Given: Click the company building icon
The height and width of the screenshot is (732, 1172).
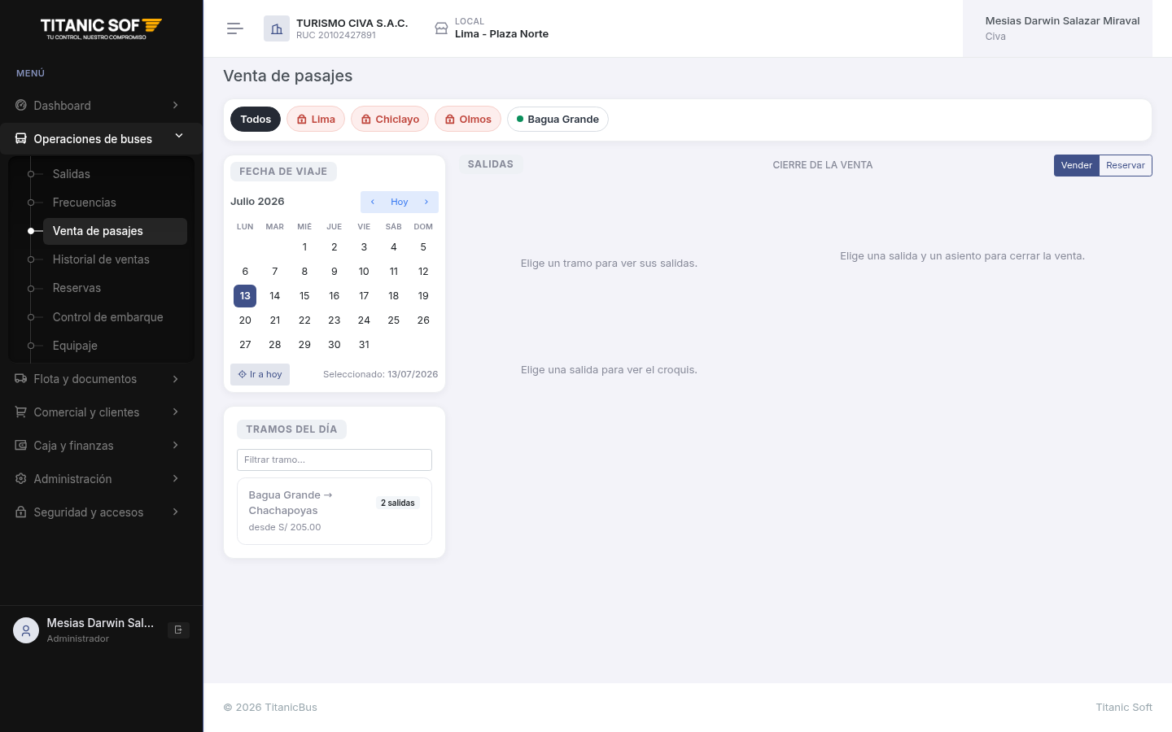Looking at the screenshot, I should tap(277, 28).
